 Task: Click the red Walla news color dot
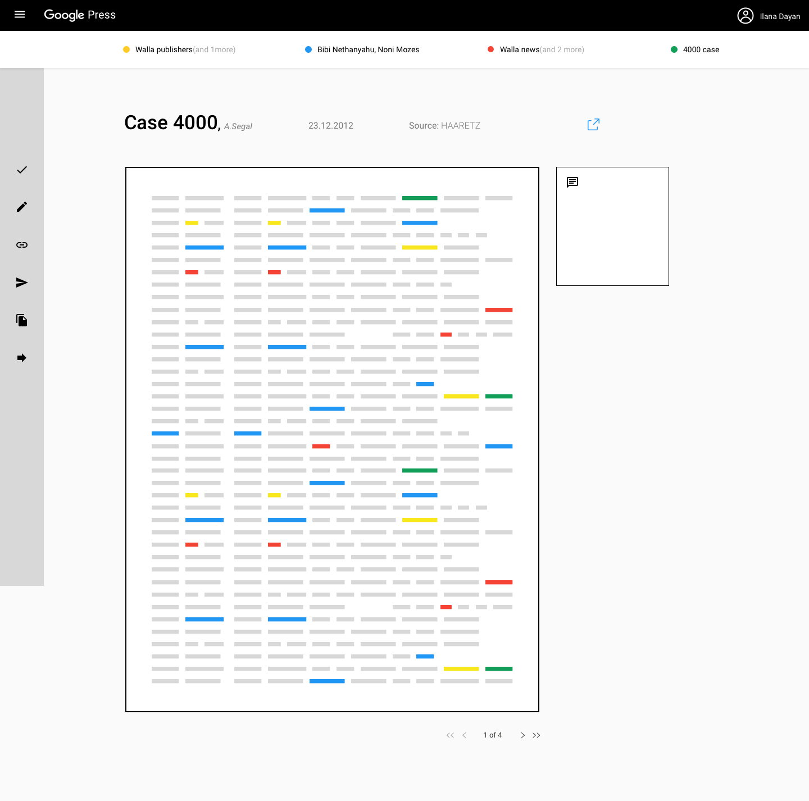[x=491, y=49]
